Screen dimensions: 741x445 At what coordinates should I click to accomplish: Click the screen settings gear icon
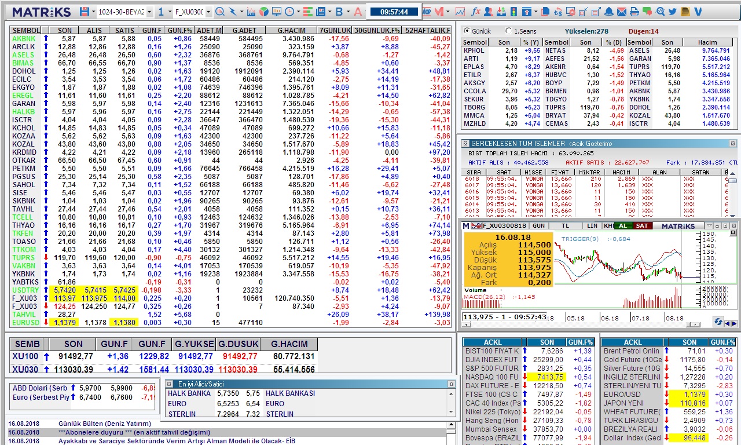(x=571, y=12)
